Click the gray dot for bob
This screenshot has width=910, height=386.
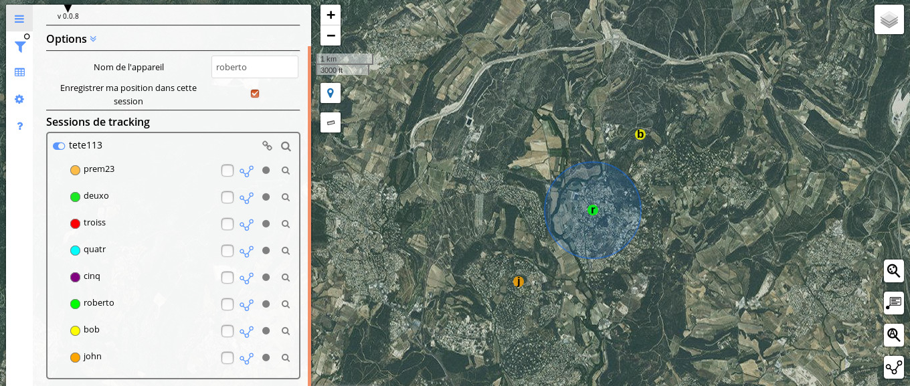coord(266,331)
